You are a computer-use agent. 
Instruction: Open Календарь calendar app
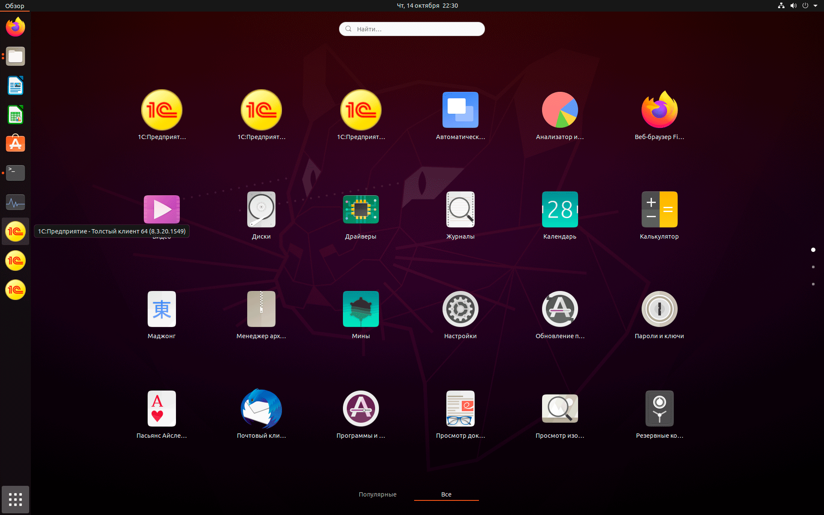pyautogui.click(x=560, y=210)
